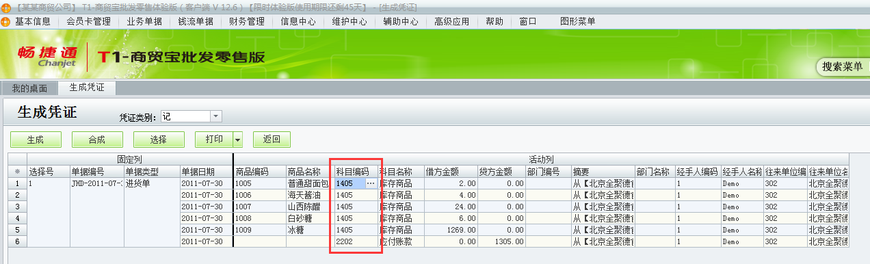Open the 科目编码 lookup ellipsis button
870x264 pixels.
[371, 183]
